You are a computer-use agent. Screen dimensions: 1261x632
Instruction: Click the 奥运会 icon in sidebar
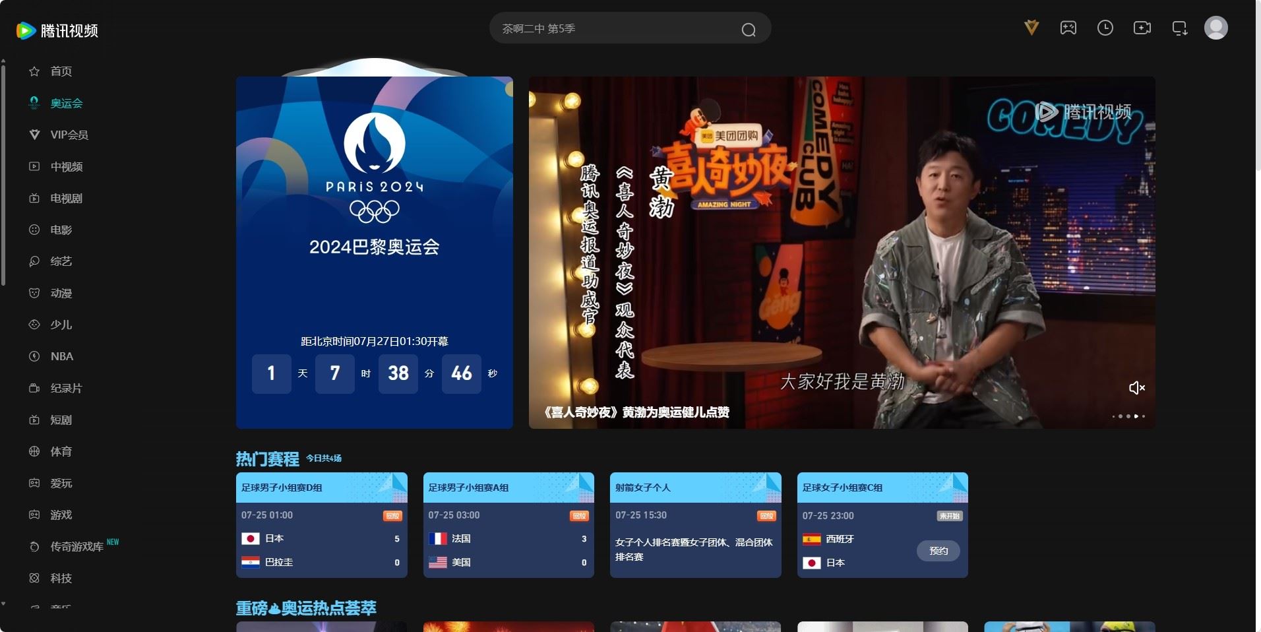pos(34,103)
